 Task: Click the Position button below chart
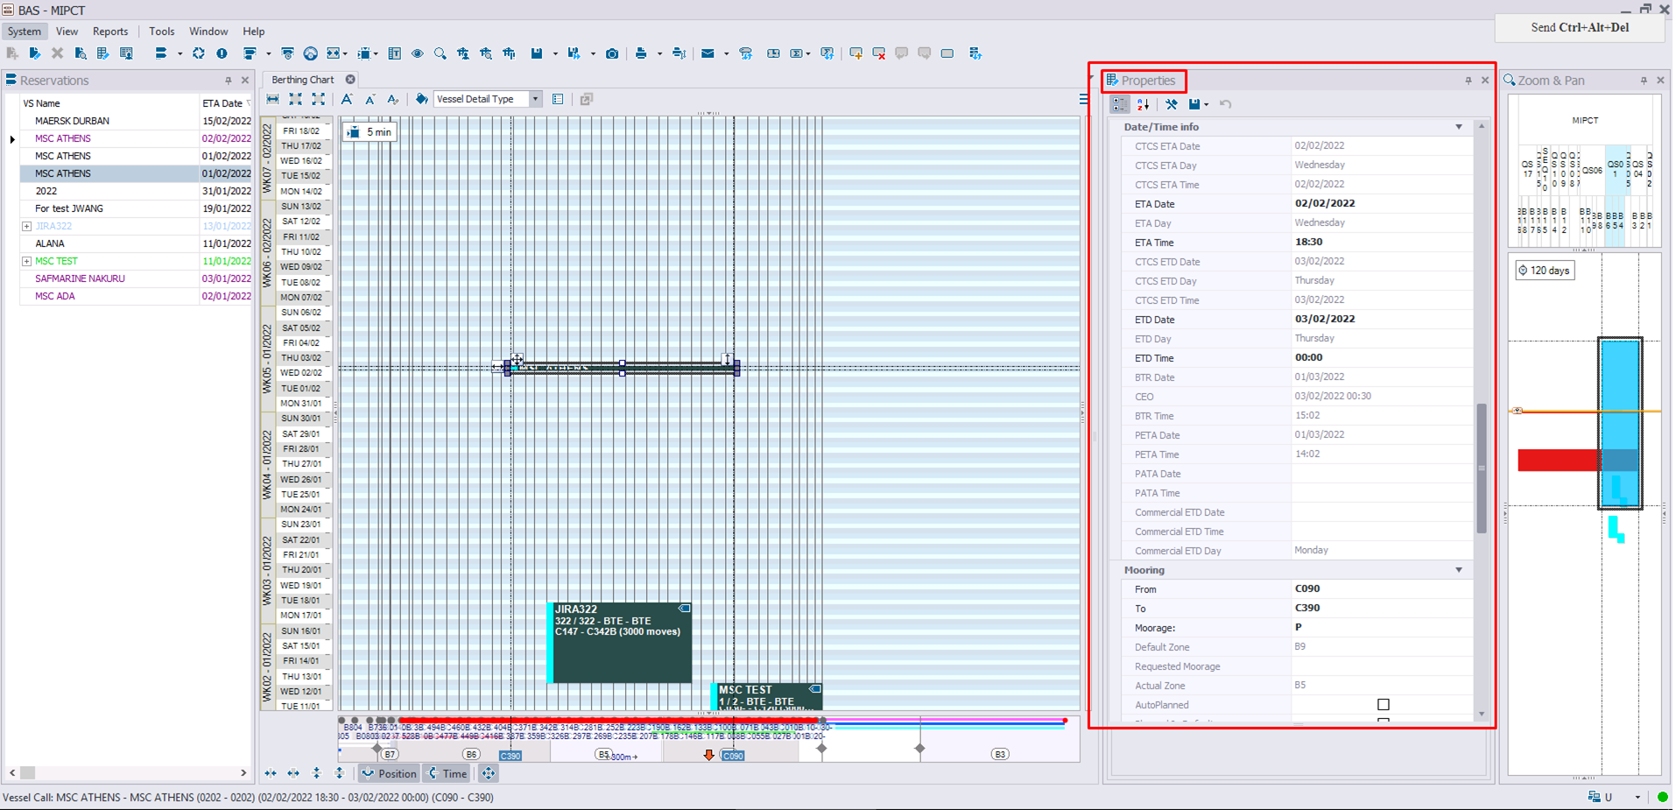click(x=390, y=774)
